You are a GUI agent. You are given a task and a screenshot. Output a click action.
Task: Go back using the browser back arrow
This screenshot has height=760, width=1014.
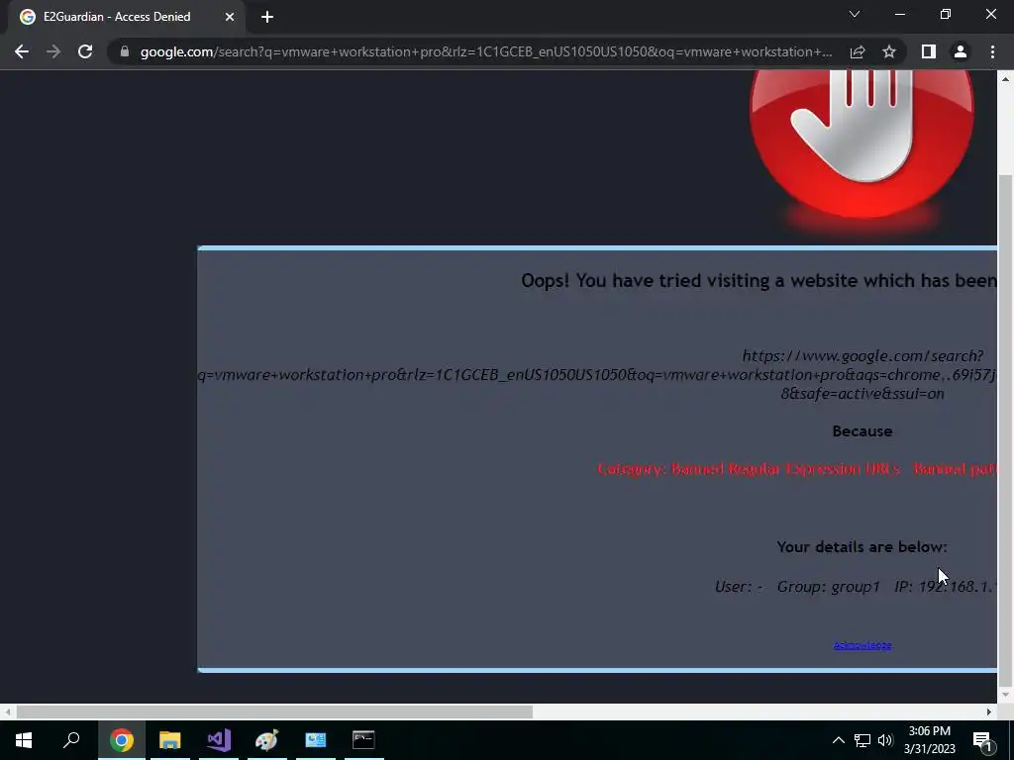(22, 51)
